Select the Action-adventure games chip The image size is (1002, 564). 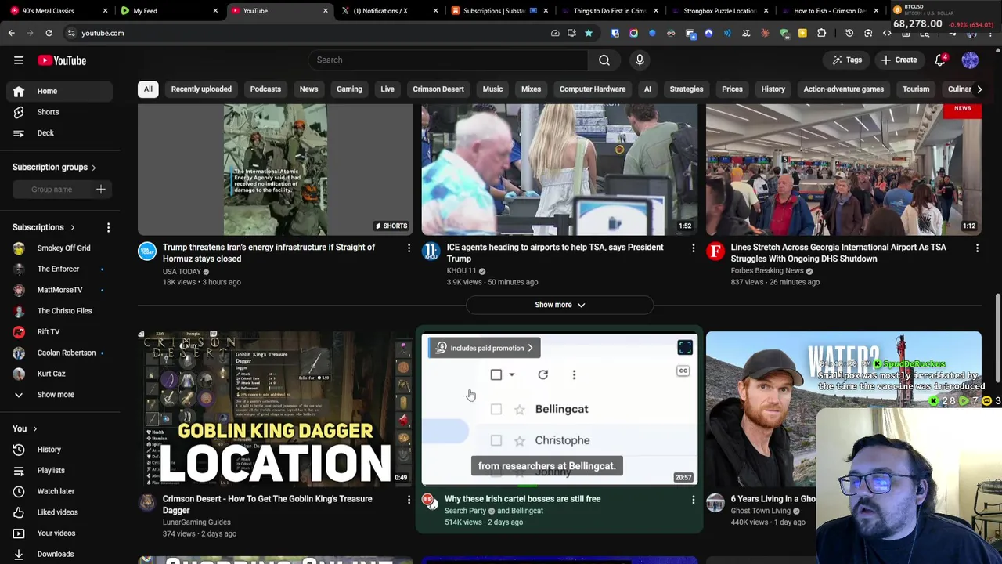tap(843, 89)
